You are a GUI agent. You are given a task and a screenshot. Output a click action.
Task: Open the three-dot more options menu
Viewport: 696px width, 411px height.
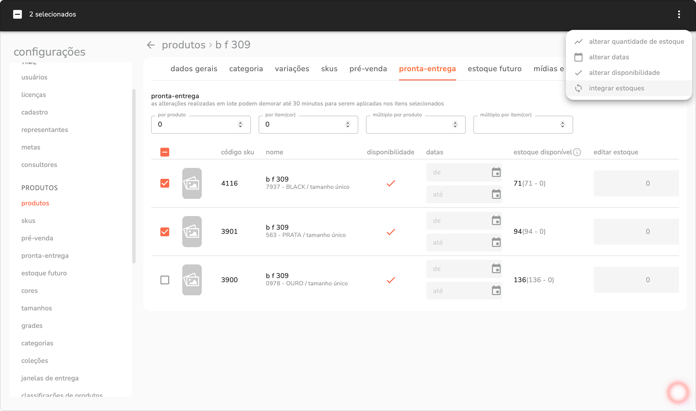pos(679,14)
